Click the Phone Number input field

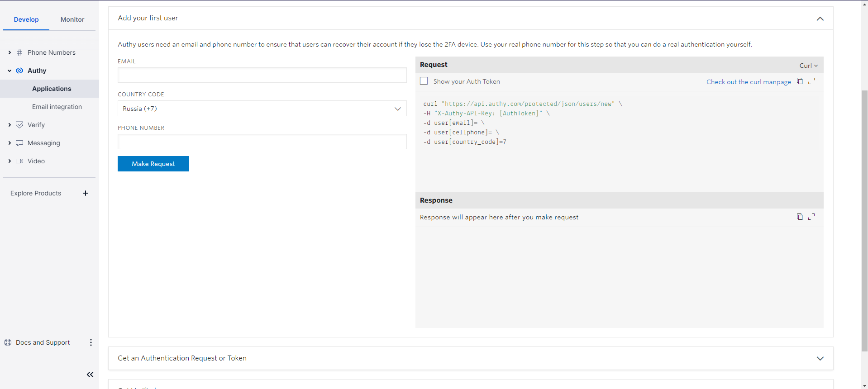262,142
